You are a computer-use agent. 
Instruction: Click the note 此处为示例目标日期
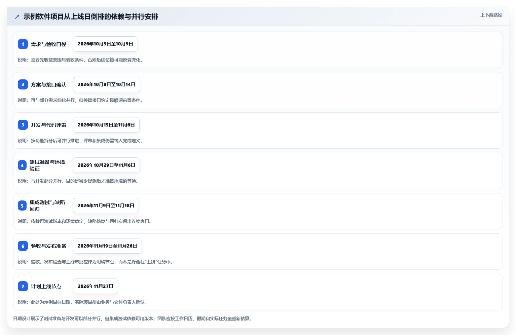(x=82, y=302)
